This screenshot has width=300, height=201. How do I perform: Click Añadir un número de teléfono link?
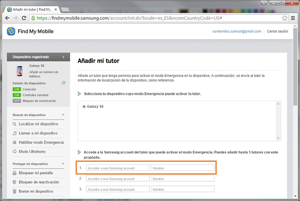coord(44,74)
